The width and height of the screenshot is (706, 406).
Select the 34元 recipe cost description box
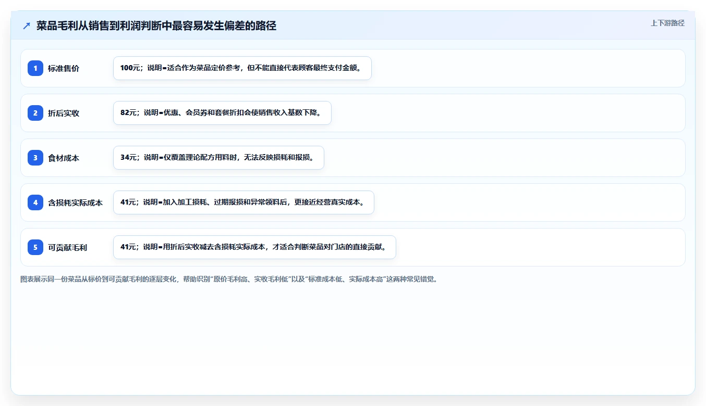click(x=218, y=158)
